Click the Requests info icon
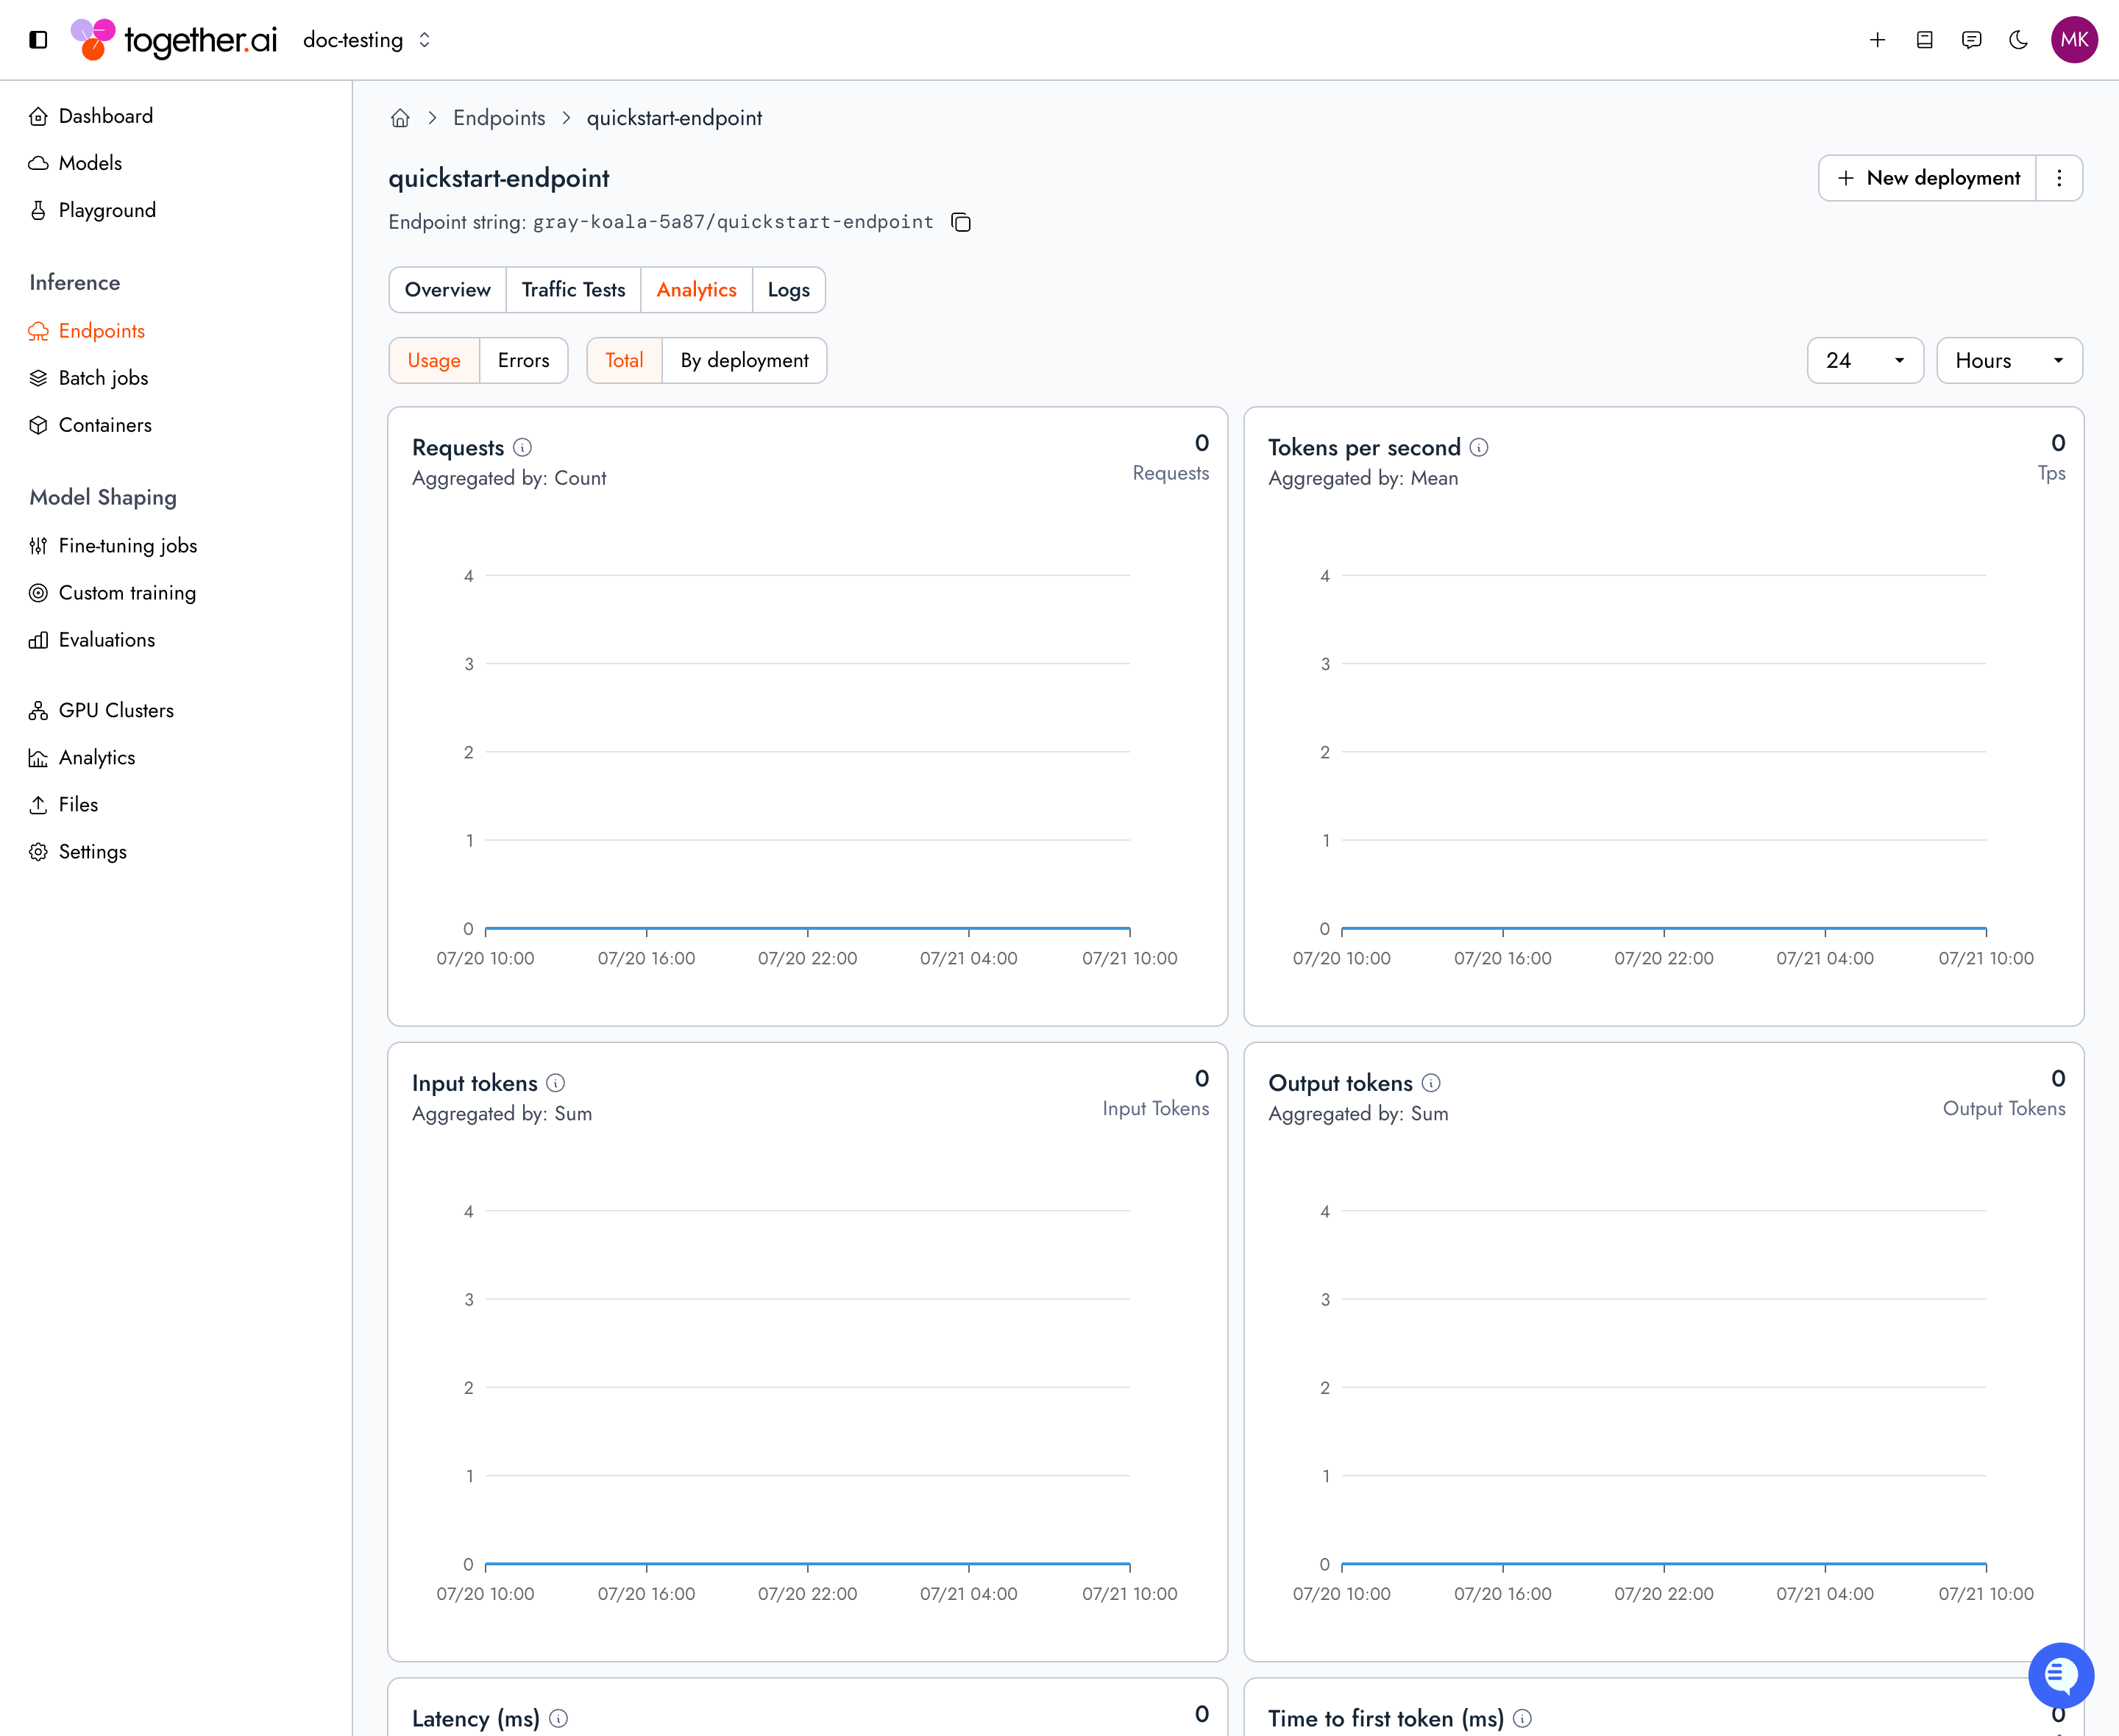This screenshot has height=1736, width=2119. click(x=522, y=447)
